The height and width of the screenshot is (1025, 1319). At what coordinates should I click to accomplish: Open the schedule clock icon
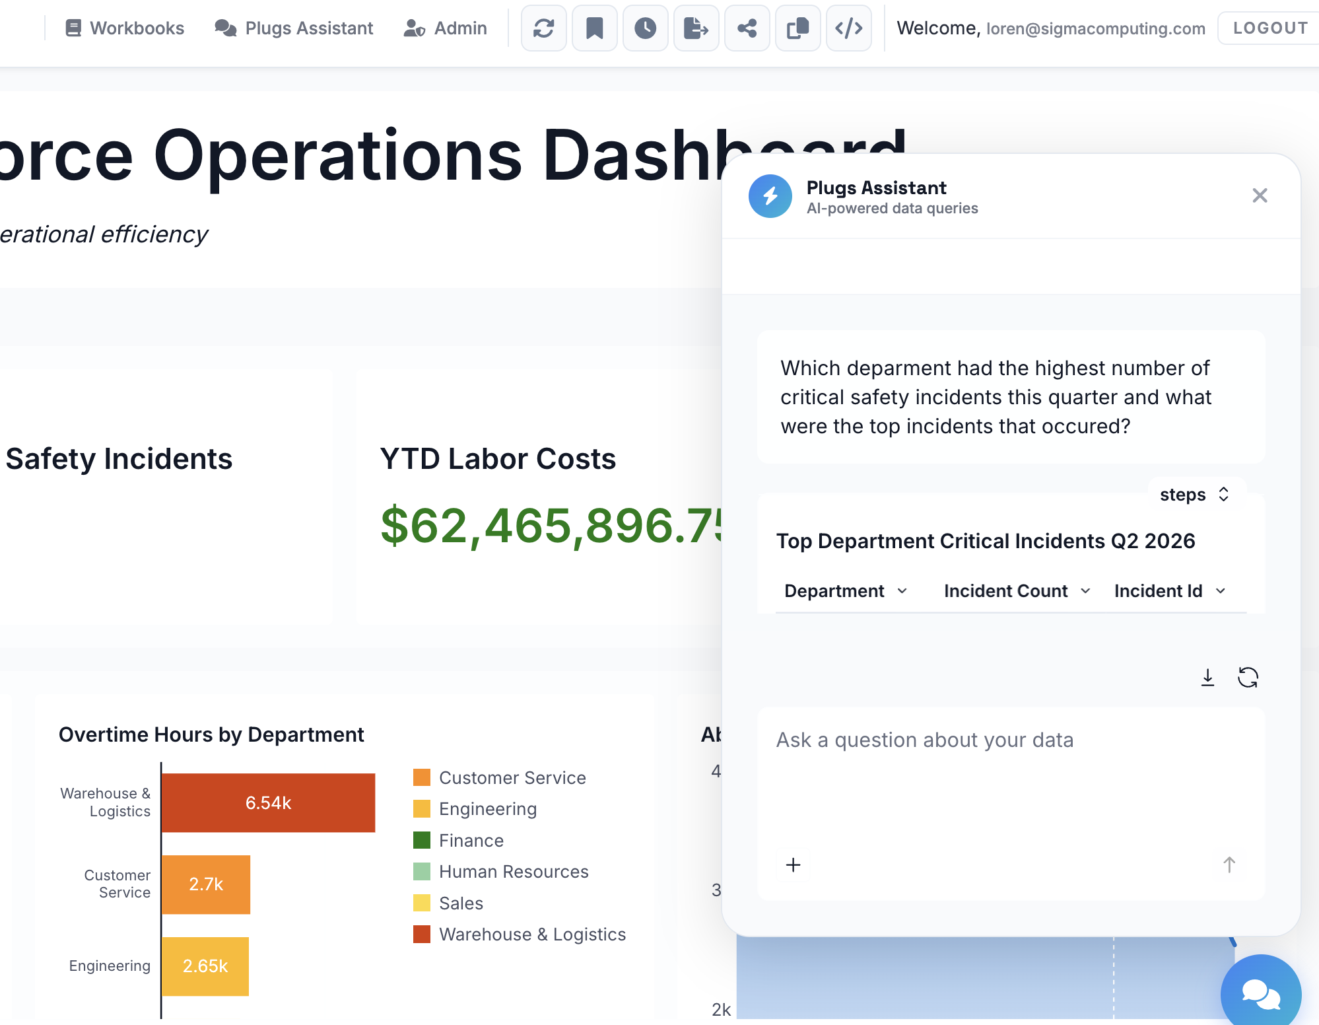tap(645, 28)
